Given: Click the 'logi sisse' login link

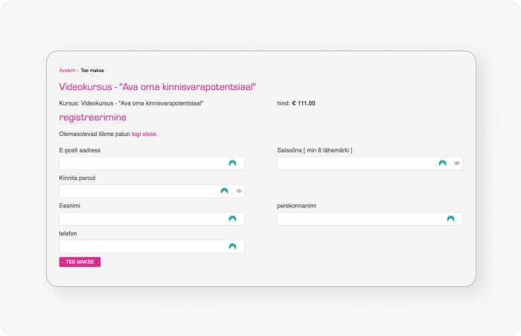Looking at the screenshot, I should (x=144, y=134).
